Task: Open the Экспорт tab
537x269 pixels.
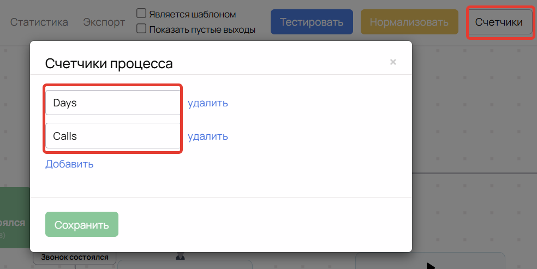Action: tap(104, 22)
